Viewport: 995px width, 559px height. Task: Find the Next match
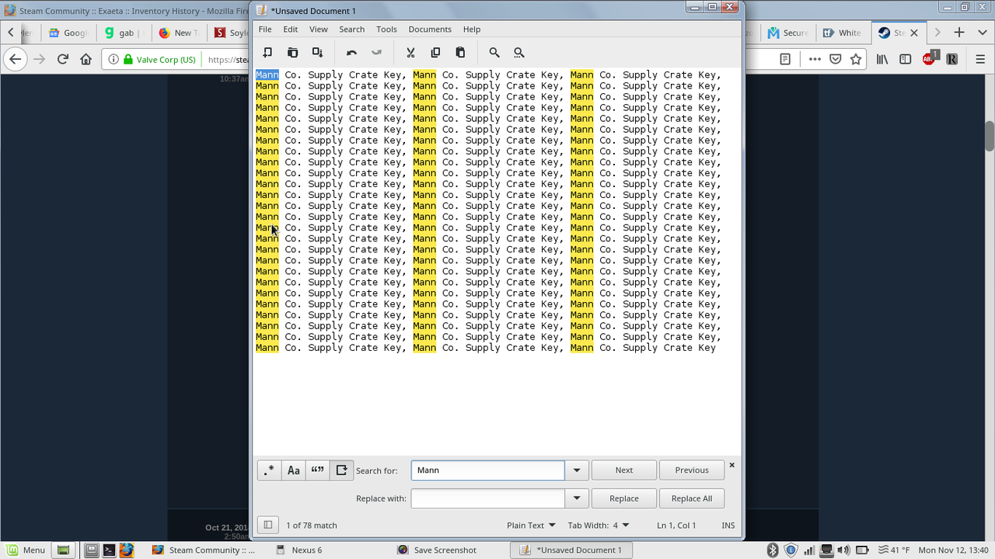point(623,470)
